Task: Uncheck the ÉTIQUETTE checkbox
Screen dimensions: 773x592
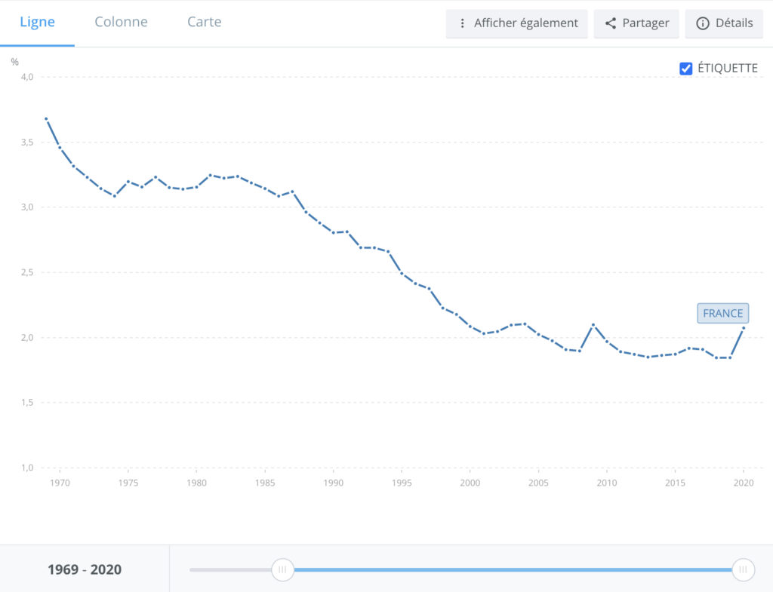Action: 686,69
